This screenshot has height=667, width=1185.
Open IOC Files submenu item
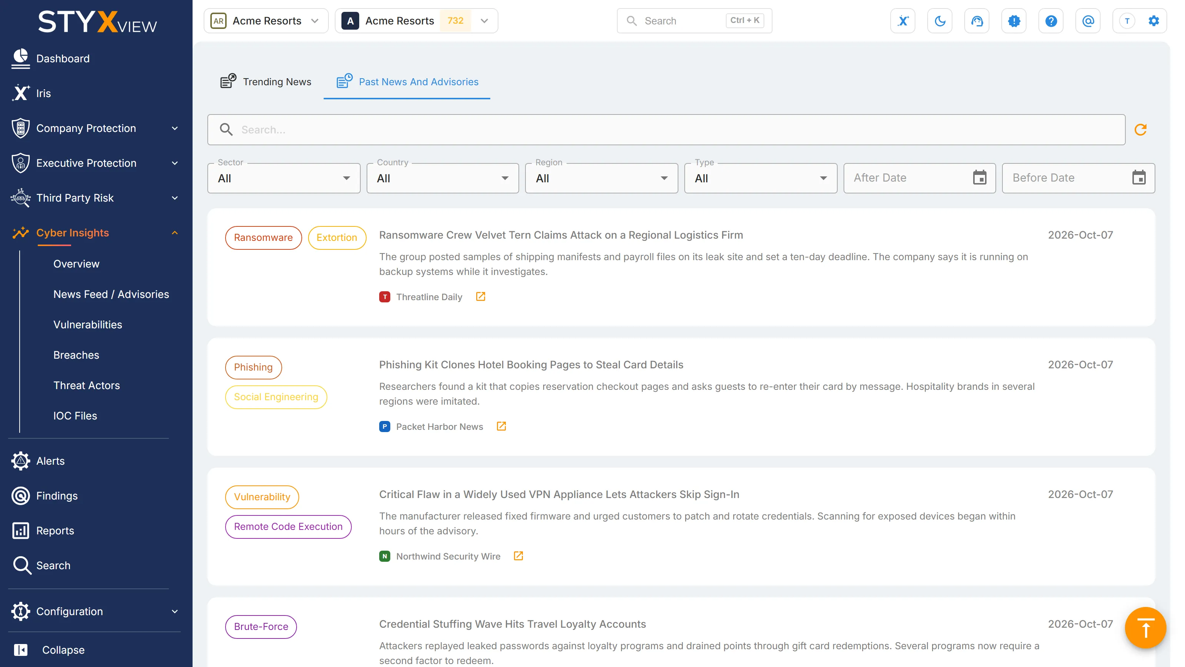click(75, 416)
